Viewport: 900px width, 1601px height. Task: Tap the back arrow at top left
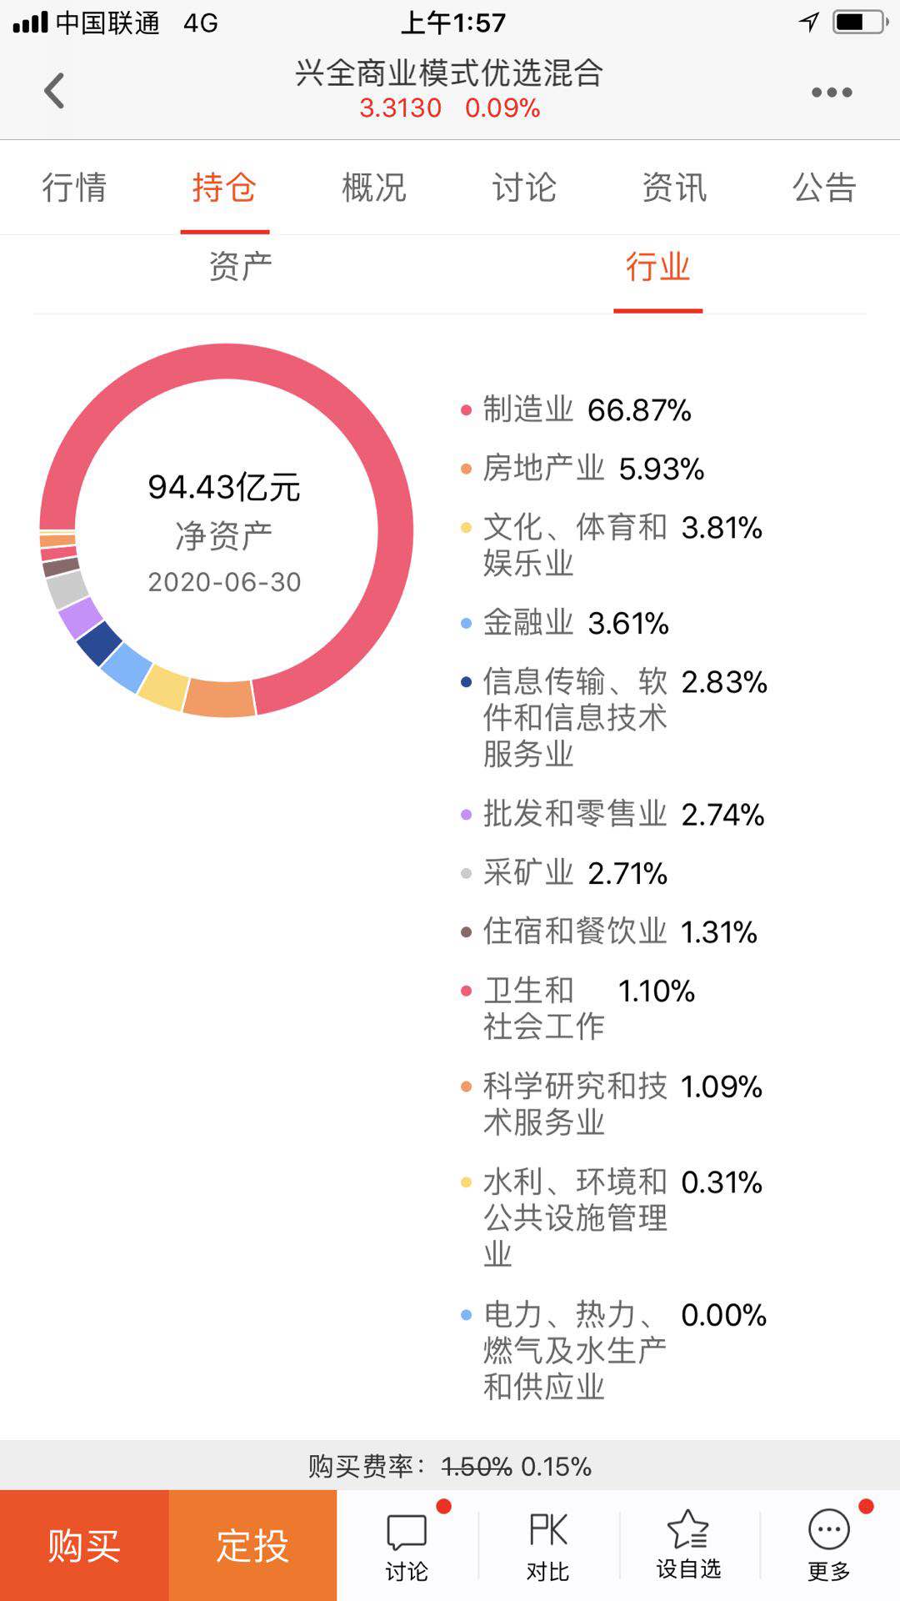pos(55,90)
